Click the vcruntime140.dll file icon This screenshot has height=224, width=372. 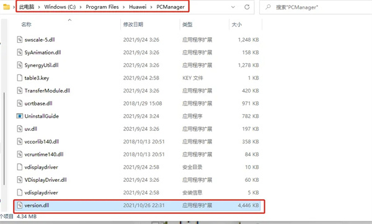[20, 155]
